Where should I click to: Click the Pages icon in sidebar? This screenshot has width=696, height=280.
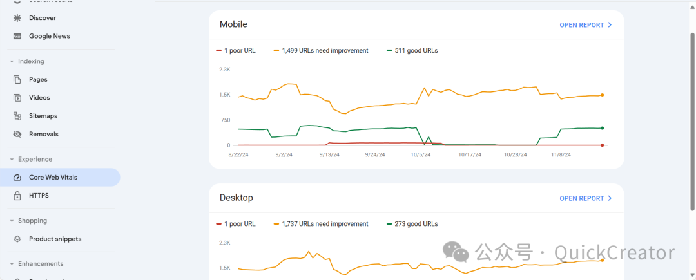(17, 80)
